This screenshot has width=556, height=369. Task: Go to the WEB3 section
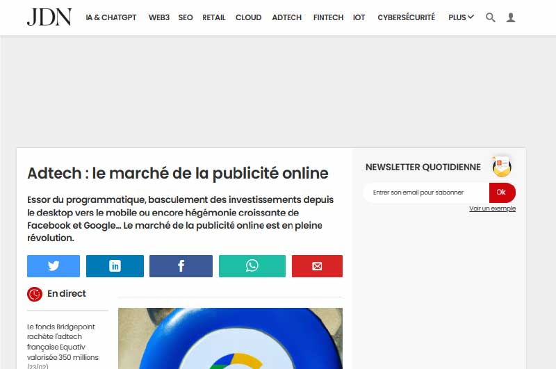[159, 17]
